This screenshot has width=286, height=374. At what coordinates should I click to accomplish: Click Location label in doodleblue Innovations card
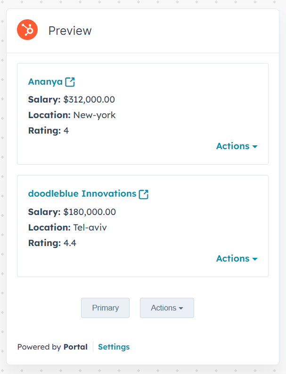[49, 228]
